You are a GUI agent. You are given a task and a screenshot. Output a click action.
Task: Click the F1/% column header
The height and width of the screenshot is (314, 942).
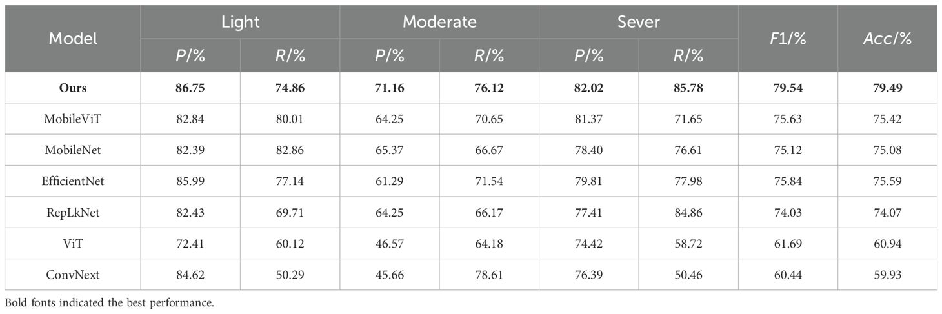pyautogui.click(x=788, y=39)
